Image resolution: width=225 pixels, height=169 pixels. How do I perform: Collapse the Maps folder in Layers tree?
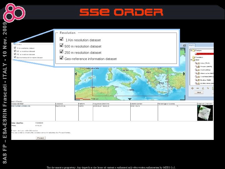(191, 60)
